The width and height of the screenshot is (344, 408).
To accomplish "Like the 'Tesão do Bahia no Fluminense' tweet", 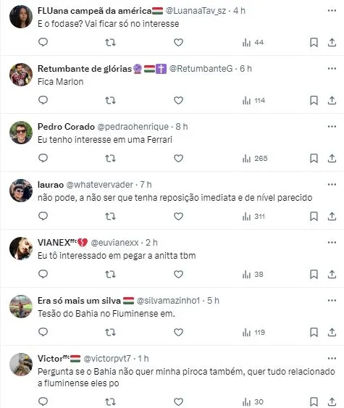I will pyautogui.click(x=178, y=333).
